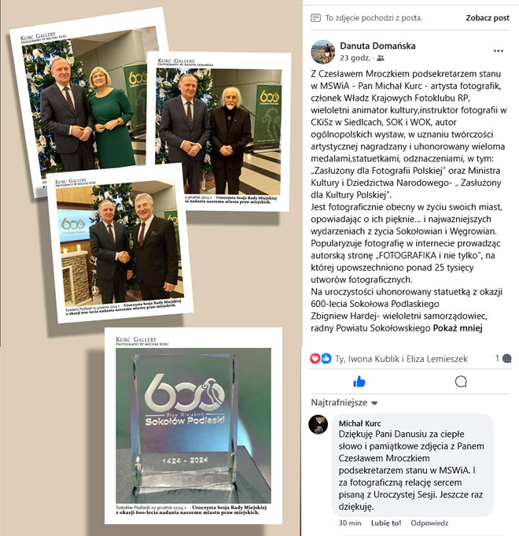519x536 pixels.
Task: Click the comment bubble icon under reactions
Action: coord(461,382)
